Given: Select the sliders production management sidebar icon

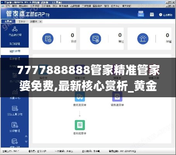Looking at the screenshot, I should coord(15,75).
